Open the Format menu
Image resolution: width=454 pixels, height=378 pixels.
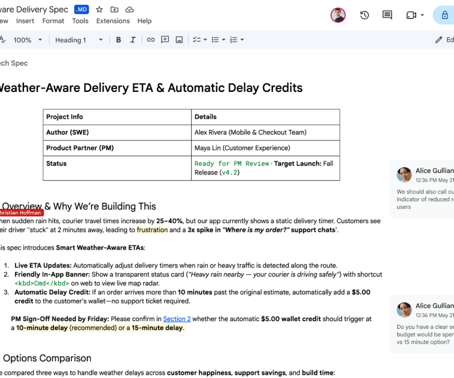tap(54, 21)
